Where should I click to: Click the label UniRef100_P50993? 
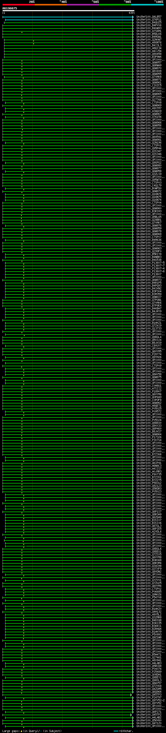pyautogui.click(x=149, y=634)
